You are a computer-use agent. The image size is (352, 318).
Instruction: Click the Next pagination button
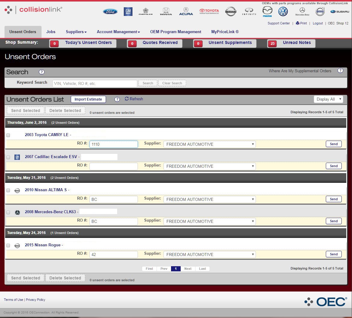188,269
